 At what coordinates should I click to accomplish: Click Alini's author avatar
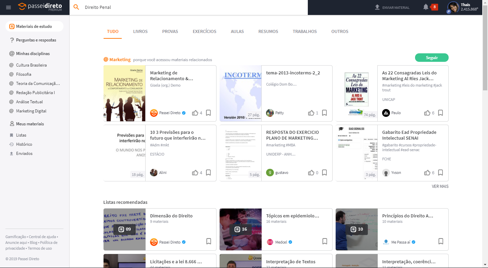[x=154, y=173]
